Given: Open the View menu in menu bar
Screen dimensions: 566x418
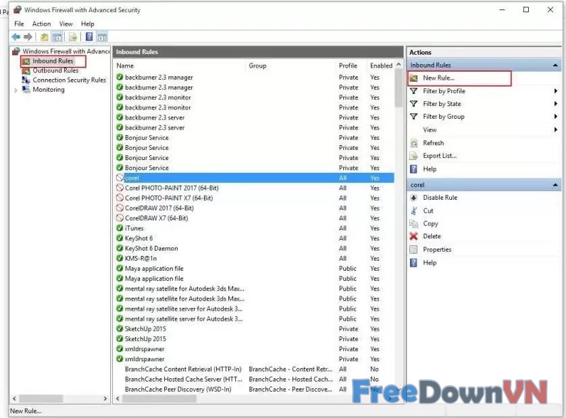Looking at the screenshot, I should pyautogui.click(x=66, y=24).
